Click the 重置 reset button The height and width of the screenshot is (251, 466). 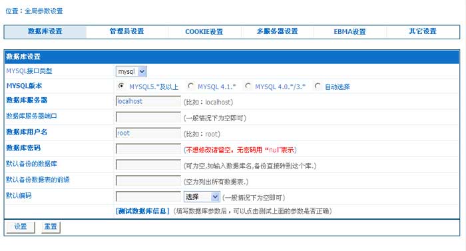(51, 226)
